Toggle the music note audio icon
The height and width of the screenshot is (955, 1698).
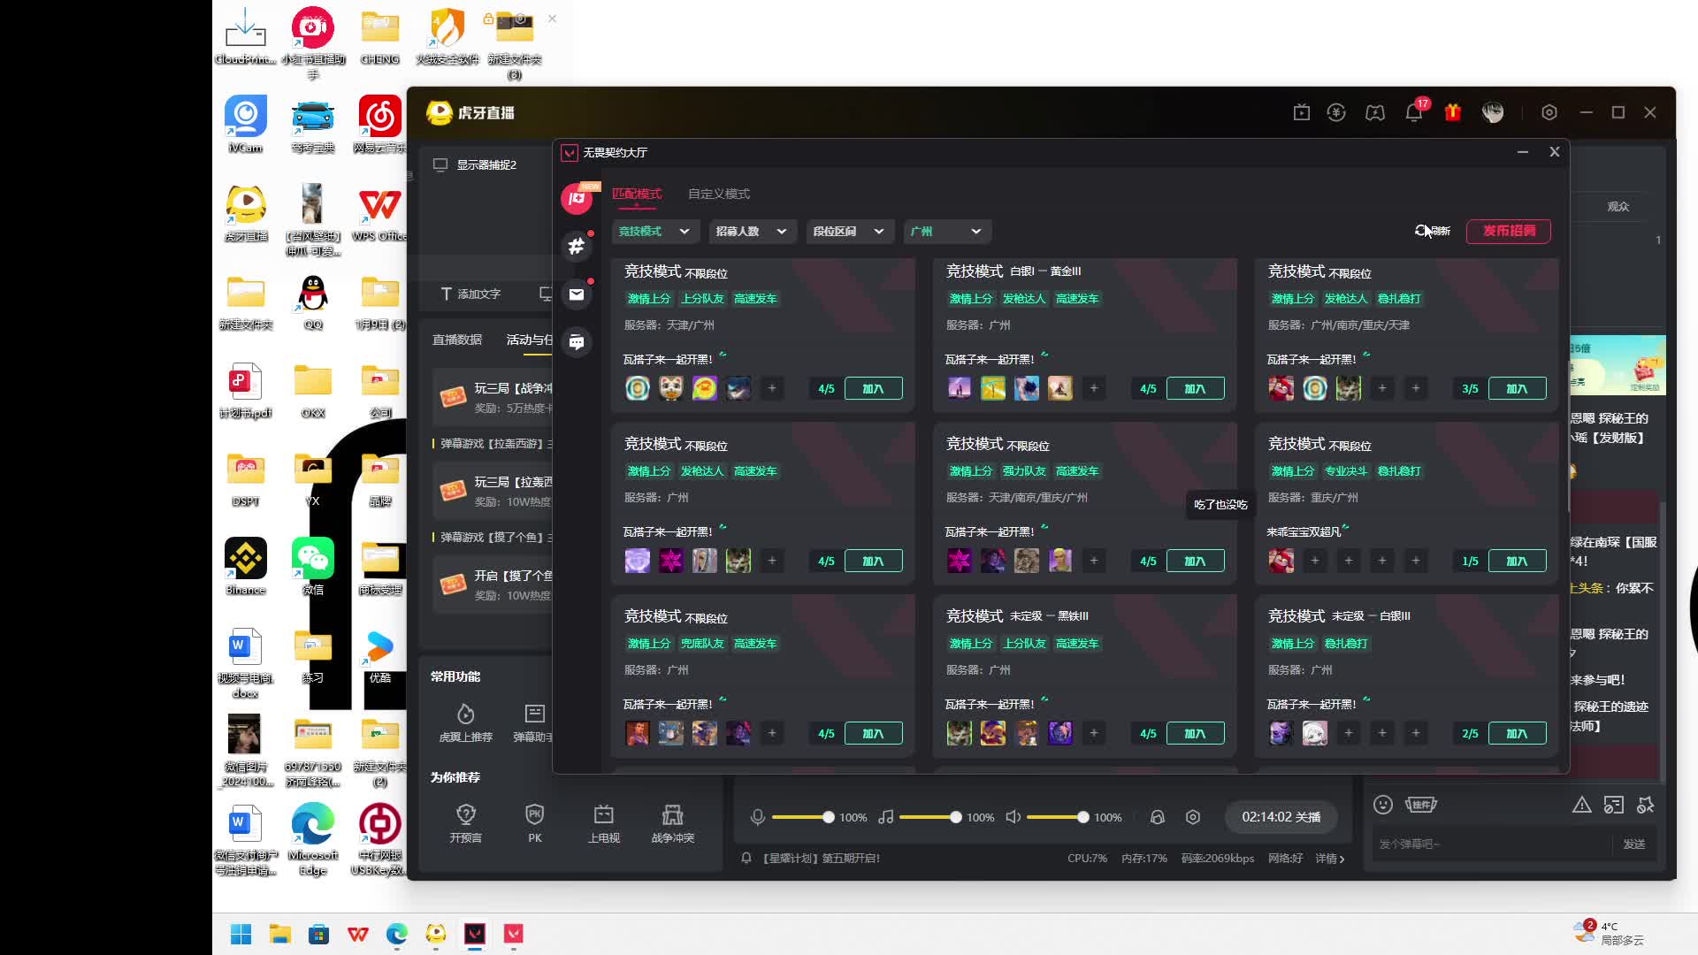886,817
